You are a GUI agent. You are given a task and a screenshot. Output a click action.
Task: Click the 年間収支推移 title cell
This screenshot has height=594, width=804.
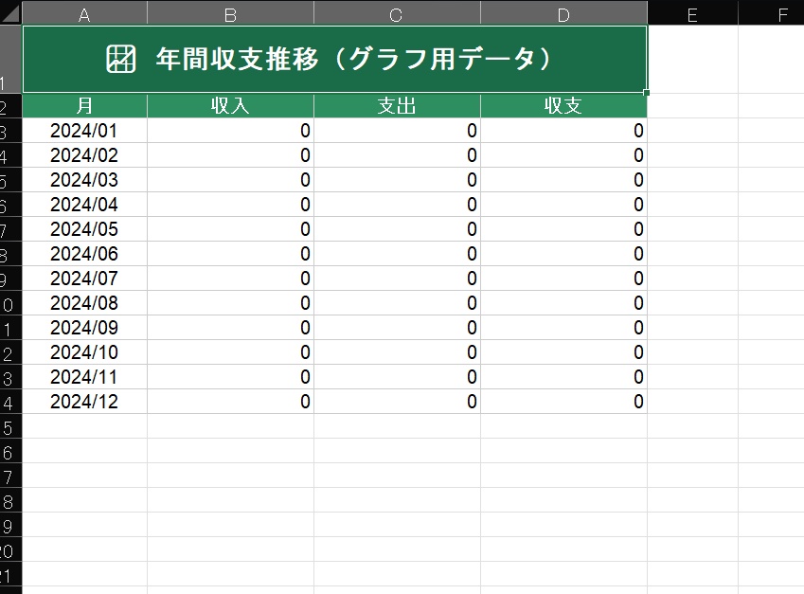pyautogui.click(x=335, y=59)
